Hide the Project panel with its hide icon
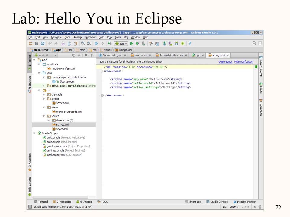This screenshot has width=290, height=217. coord(93,55)
